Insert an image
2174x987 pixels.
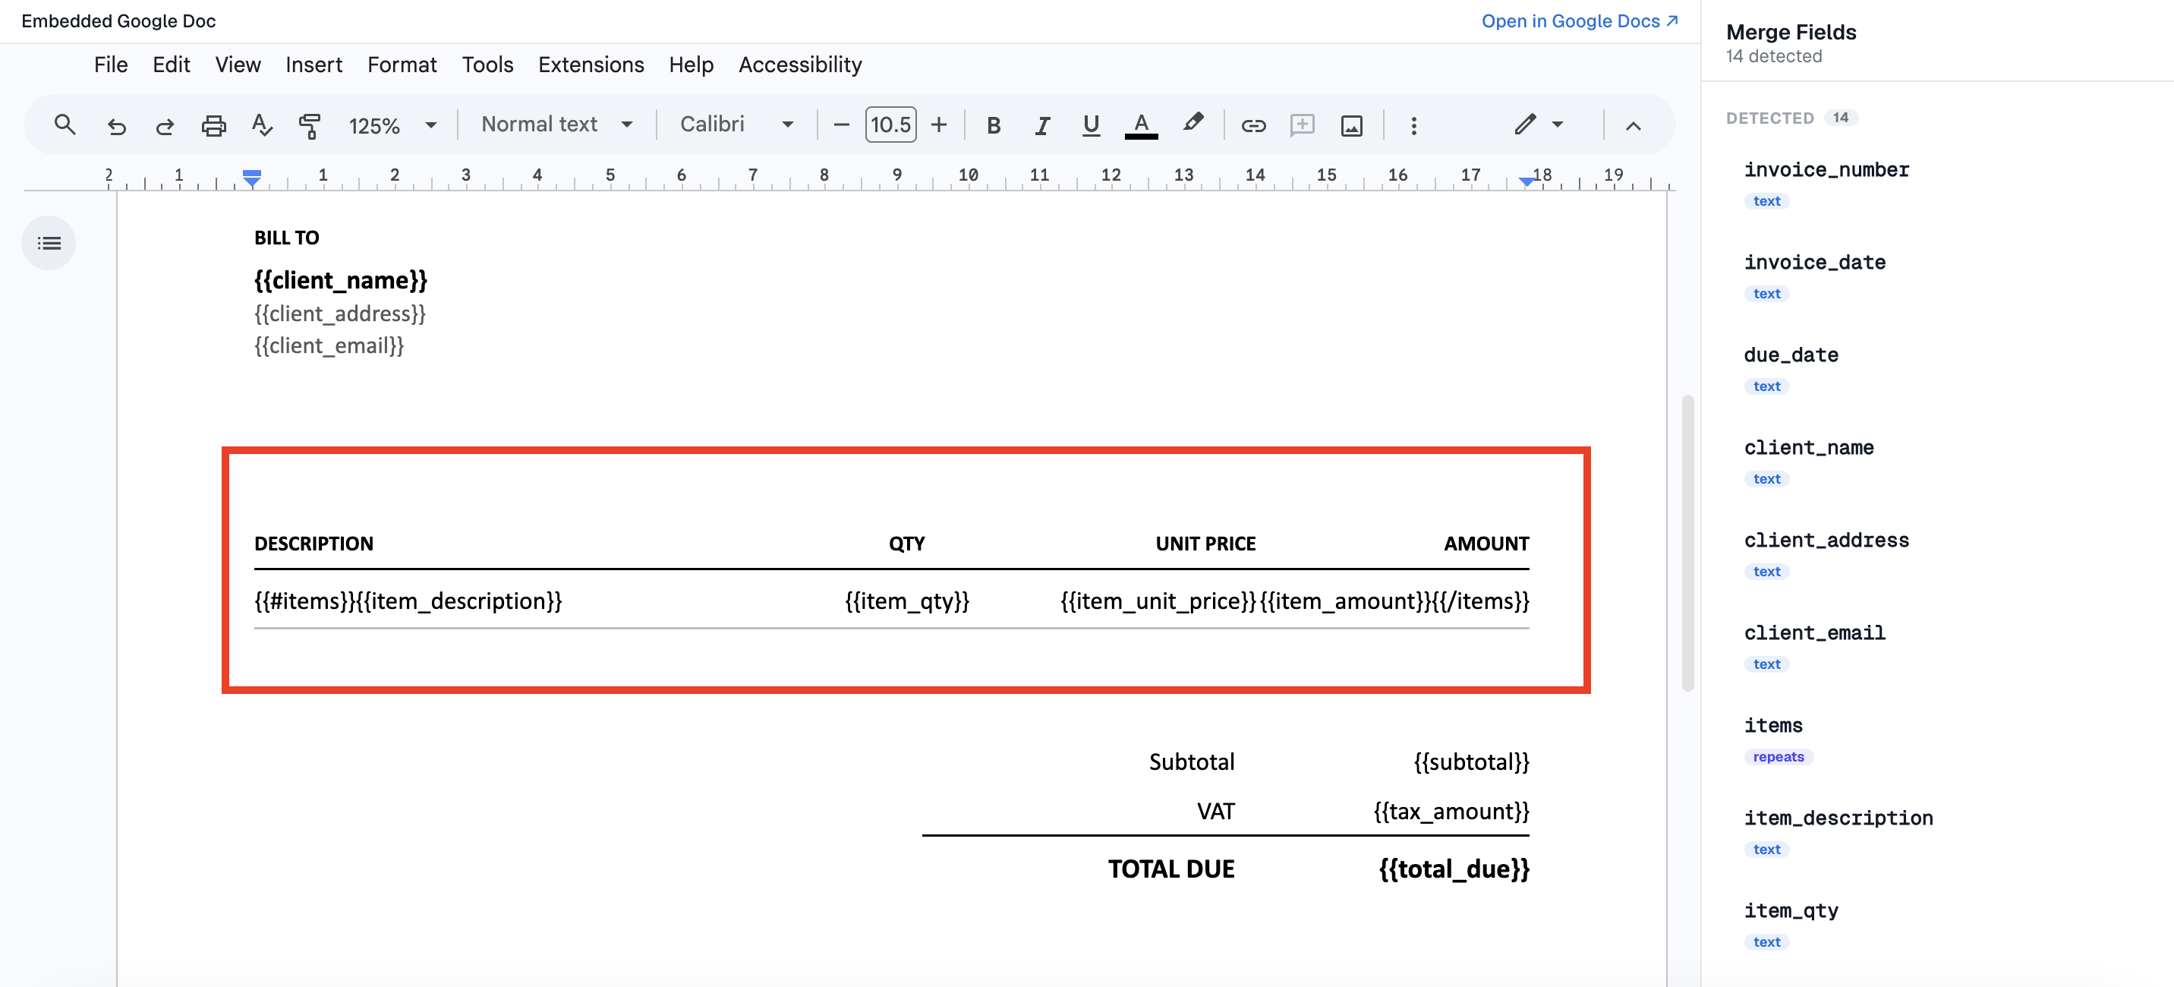pyautogui.click(x=1351, y=126)
